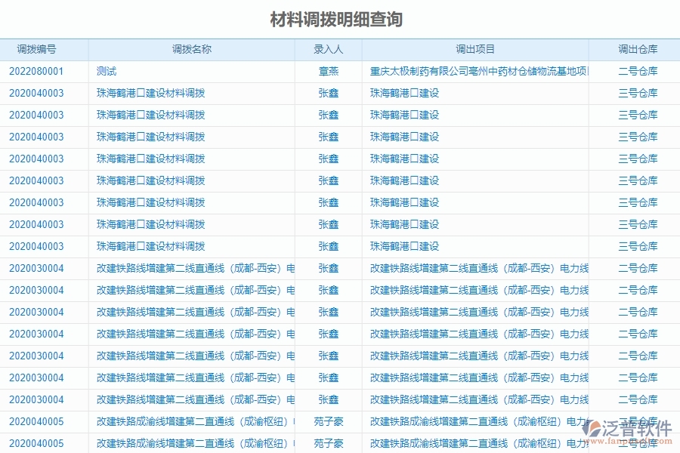Open entry recorded by 章燕
680x453 pixels.
[x=327, y=71]
